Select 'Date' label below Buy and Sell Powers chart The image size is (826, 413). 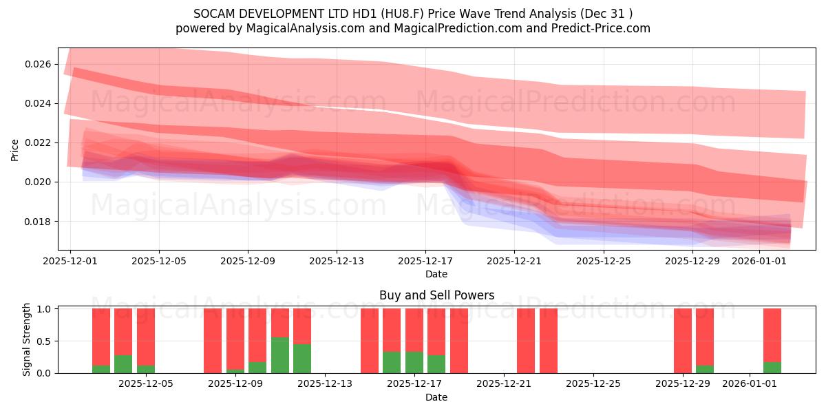[436, 397]
